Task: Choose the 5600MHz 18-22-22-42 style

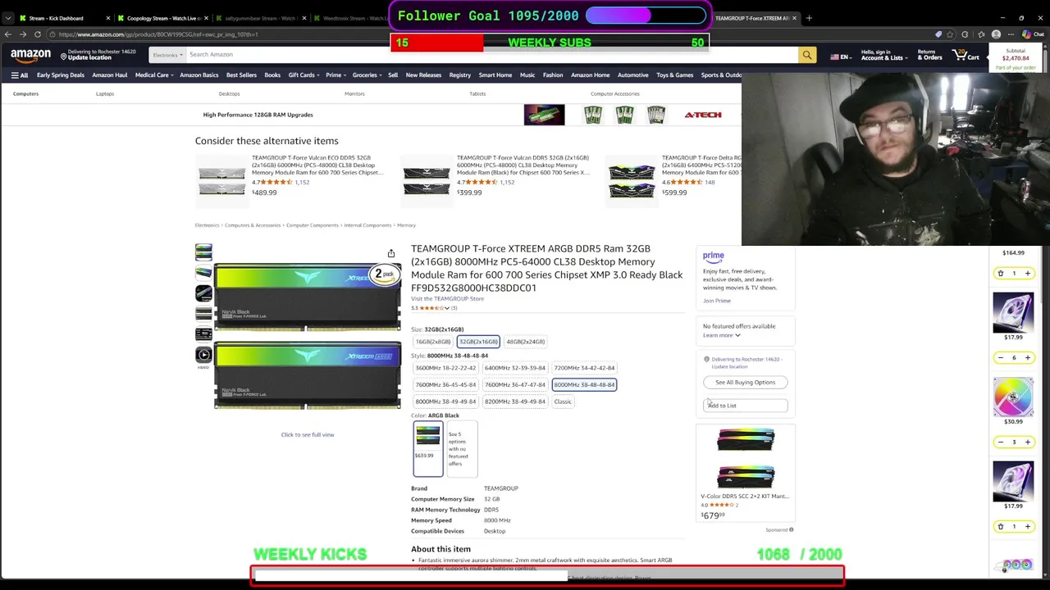Action: pyautogui.click(x=445, y=368)
